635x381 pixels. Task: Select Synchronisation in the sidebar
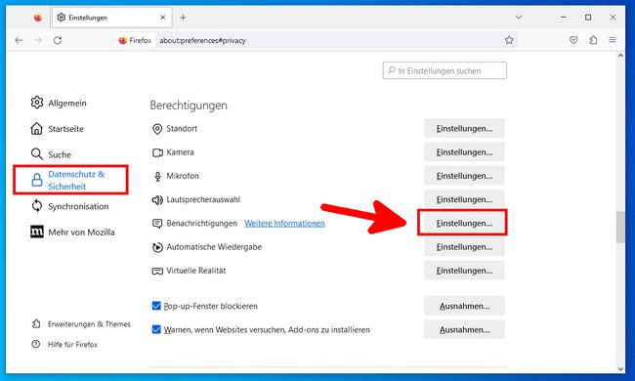(x=69, y=206)
